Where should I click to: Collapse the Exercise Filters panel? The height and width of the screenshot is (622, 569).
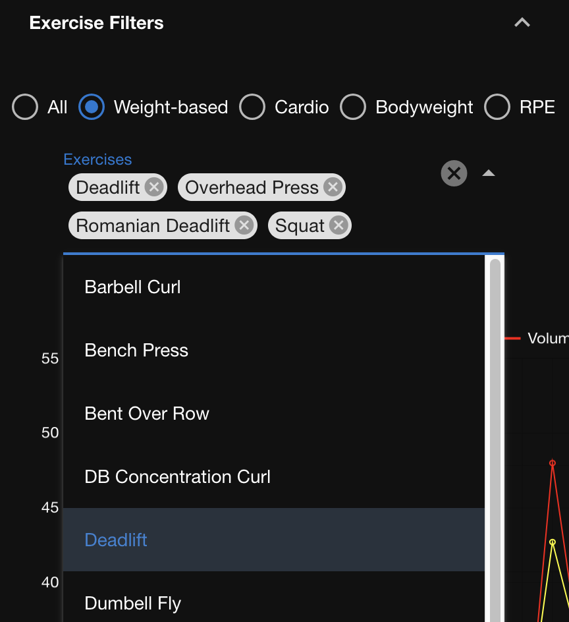tap(522, 23)
